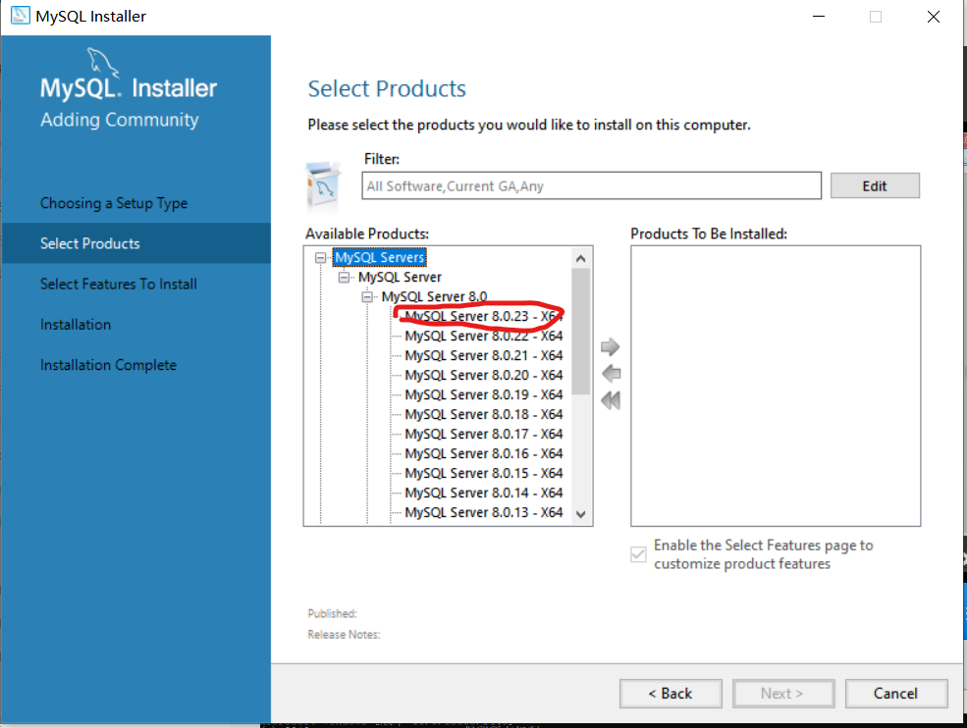Select the MySQL Server 8.0 tree item
The width and height of the screenshot is (967, 728).
click(x=434, y=297)
